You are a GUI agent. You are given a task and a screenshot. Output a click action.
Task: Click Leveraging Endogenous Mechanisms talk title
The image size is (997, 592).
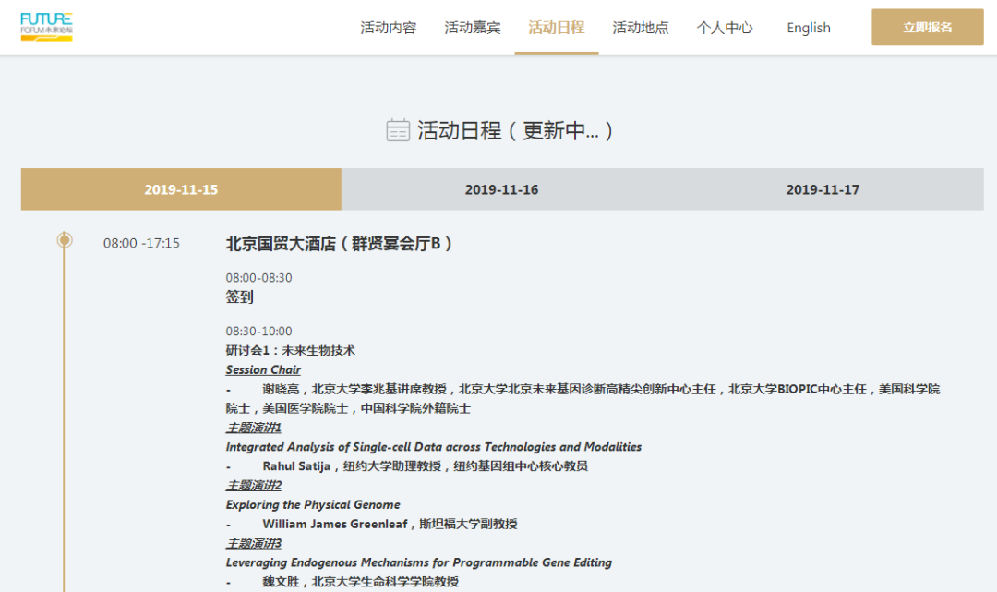click(x=419, y=562)
